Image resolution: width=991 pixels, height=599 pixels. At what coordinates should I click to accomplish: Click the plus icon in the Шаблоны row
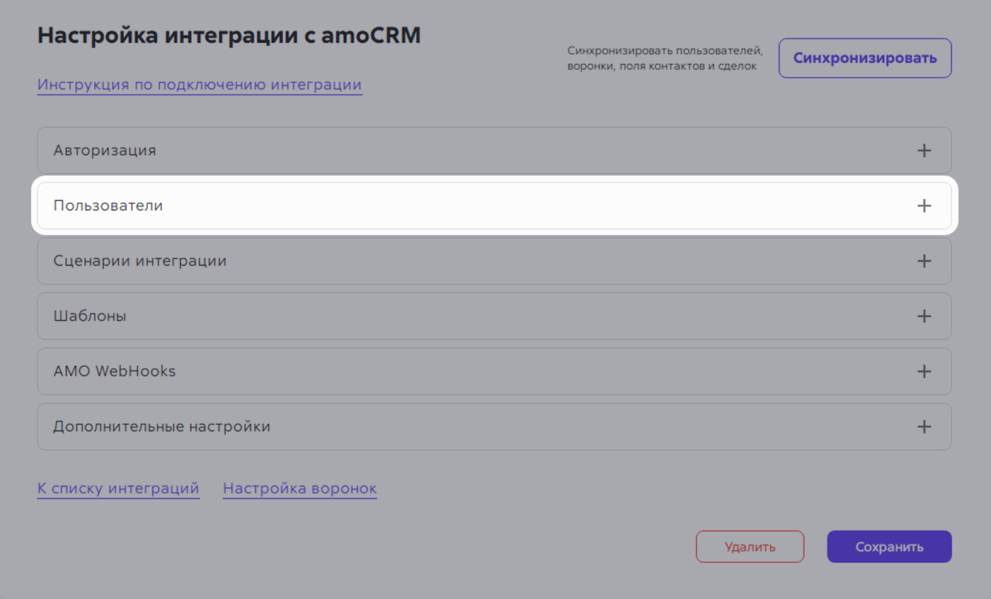point(924,316)
